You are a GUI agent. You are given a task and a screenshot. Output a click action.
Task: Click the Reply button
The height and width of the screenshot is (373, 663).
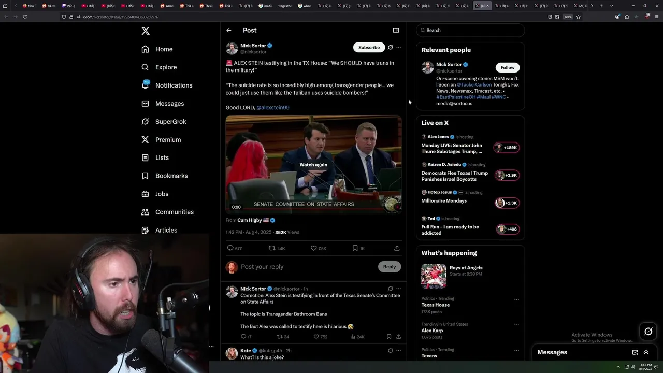click(390, 267)
